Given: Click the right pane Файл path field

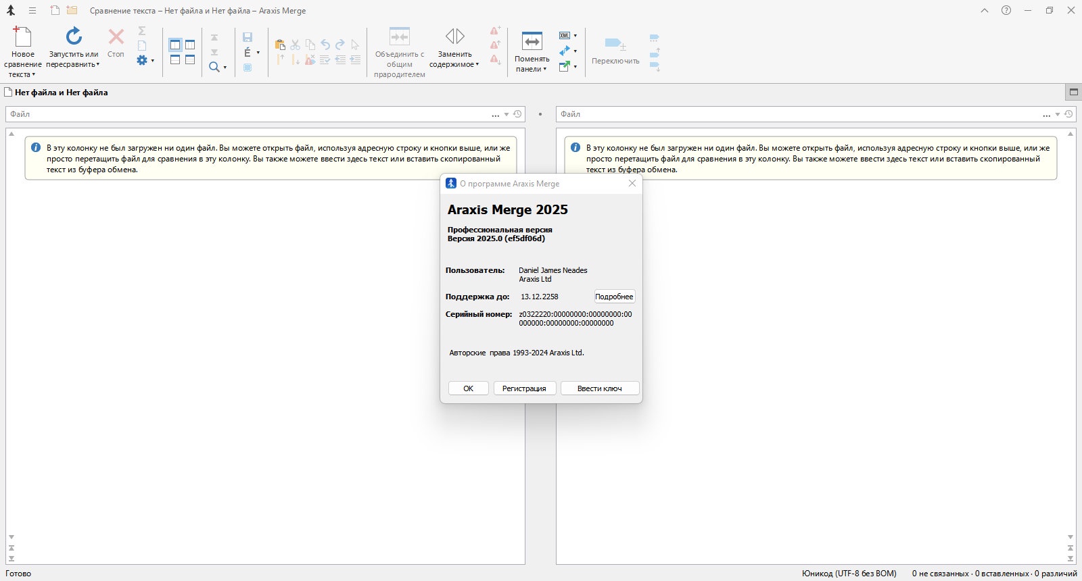Looking at the screenshot, I should (x=798, y=114).
